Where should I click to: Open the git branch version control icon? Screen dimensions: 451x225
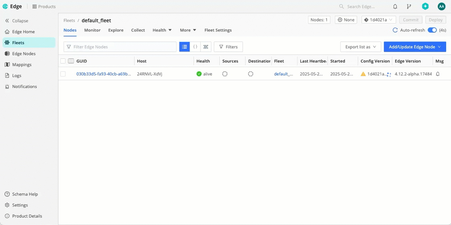click(409, 6)
